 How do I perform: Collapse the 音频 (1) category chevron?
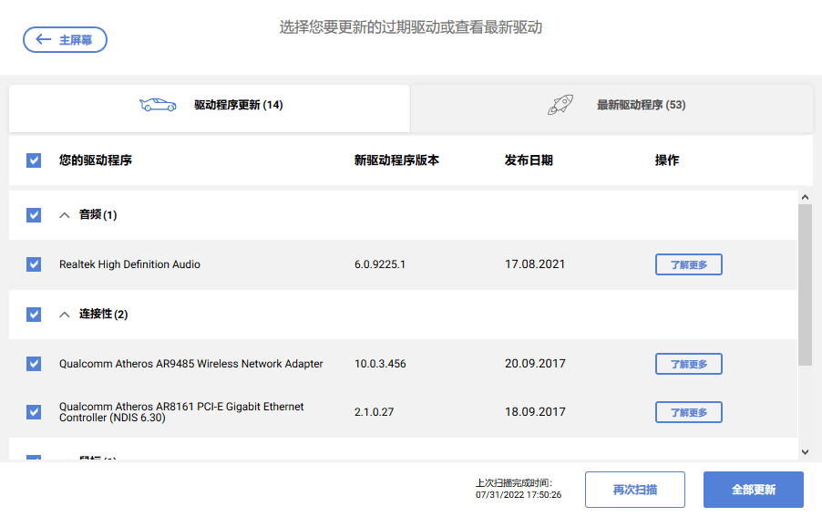[x=65, y=215]
